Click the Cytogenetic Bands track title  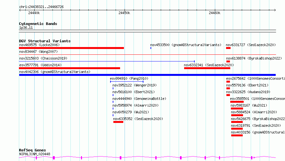point(38,24)
